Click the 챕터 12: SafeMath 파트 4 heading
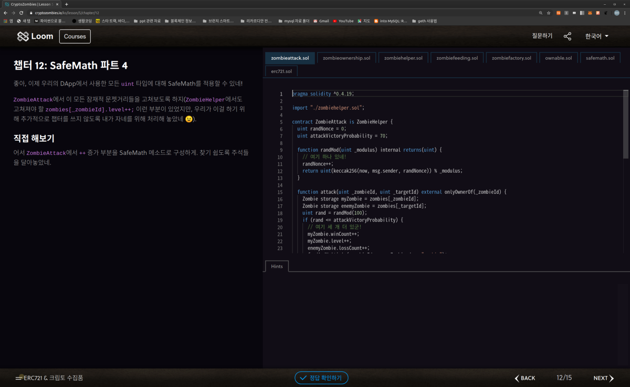This screenshot has height=387, width=630. click(x=70, y=65)
